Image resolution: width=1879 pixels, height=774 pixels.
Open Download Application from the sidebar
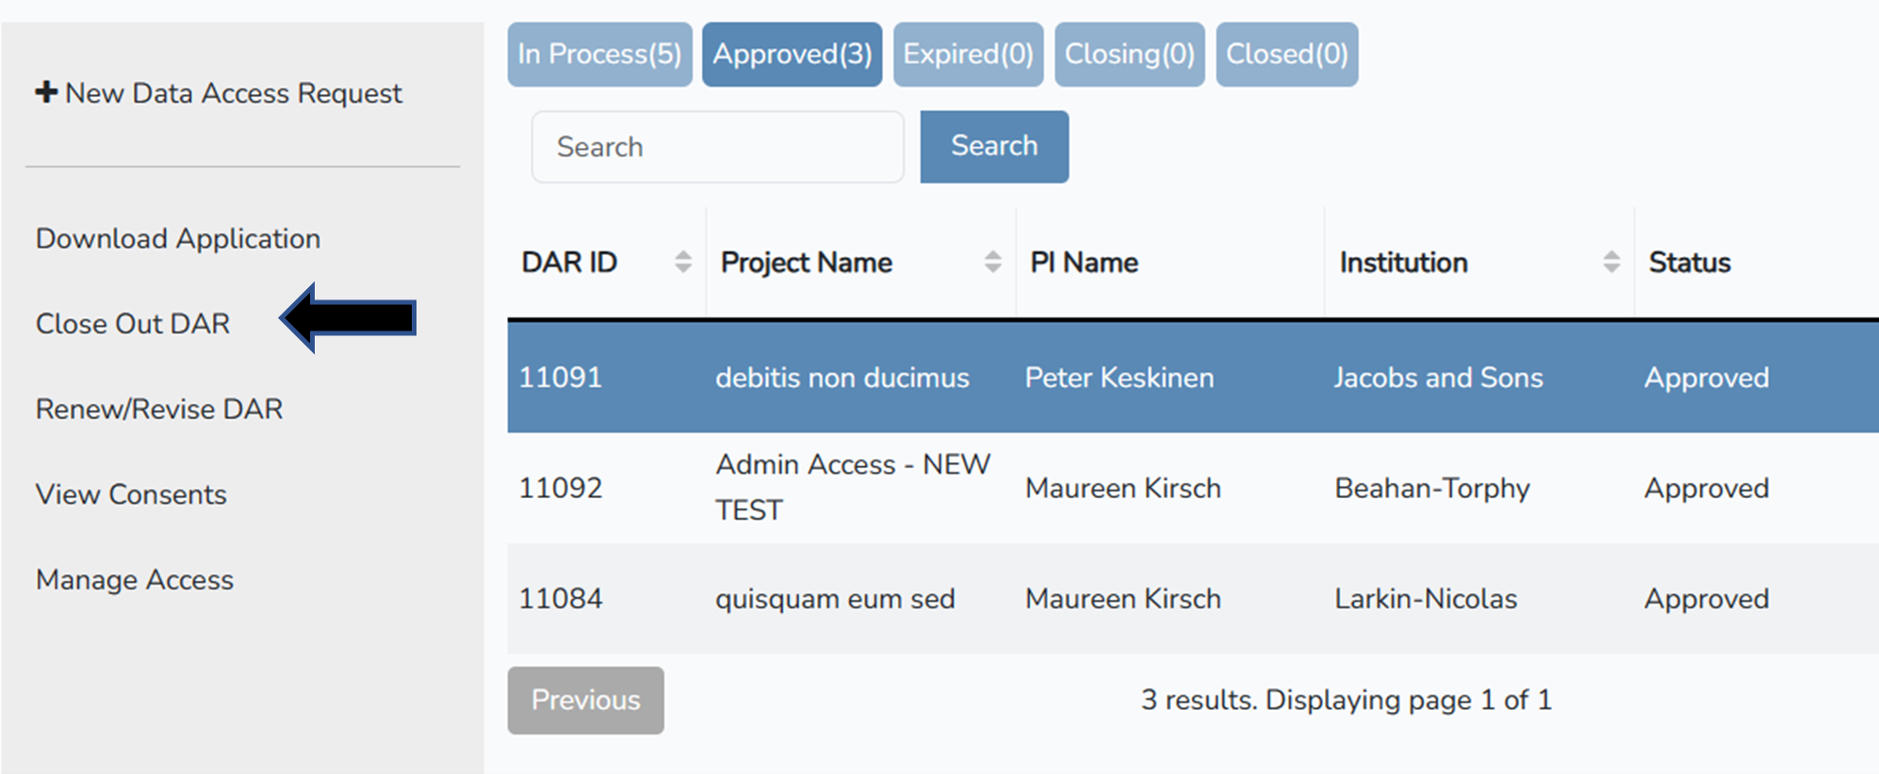pos(177,238)
